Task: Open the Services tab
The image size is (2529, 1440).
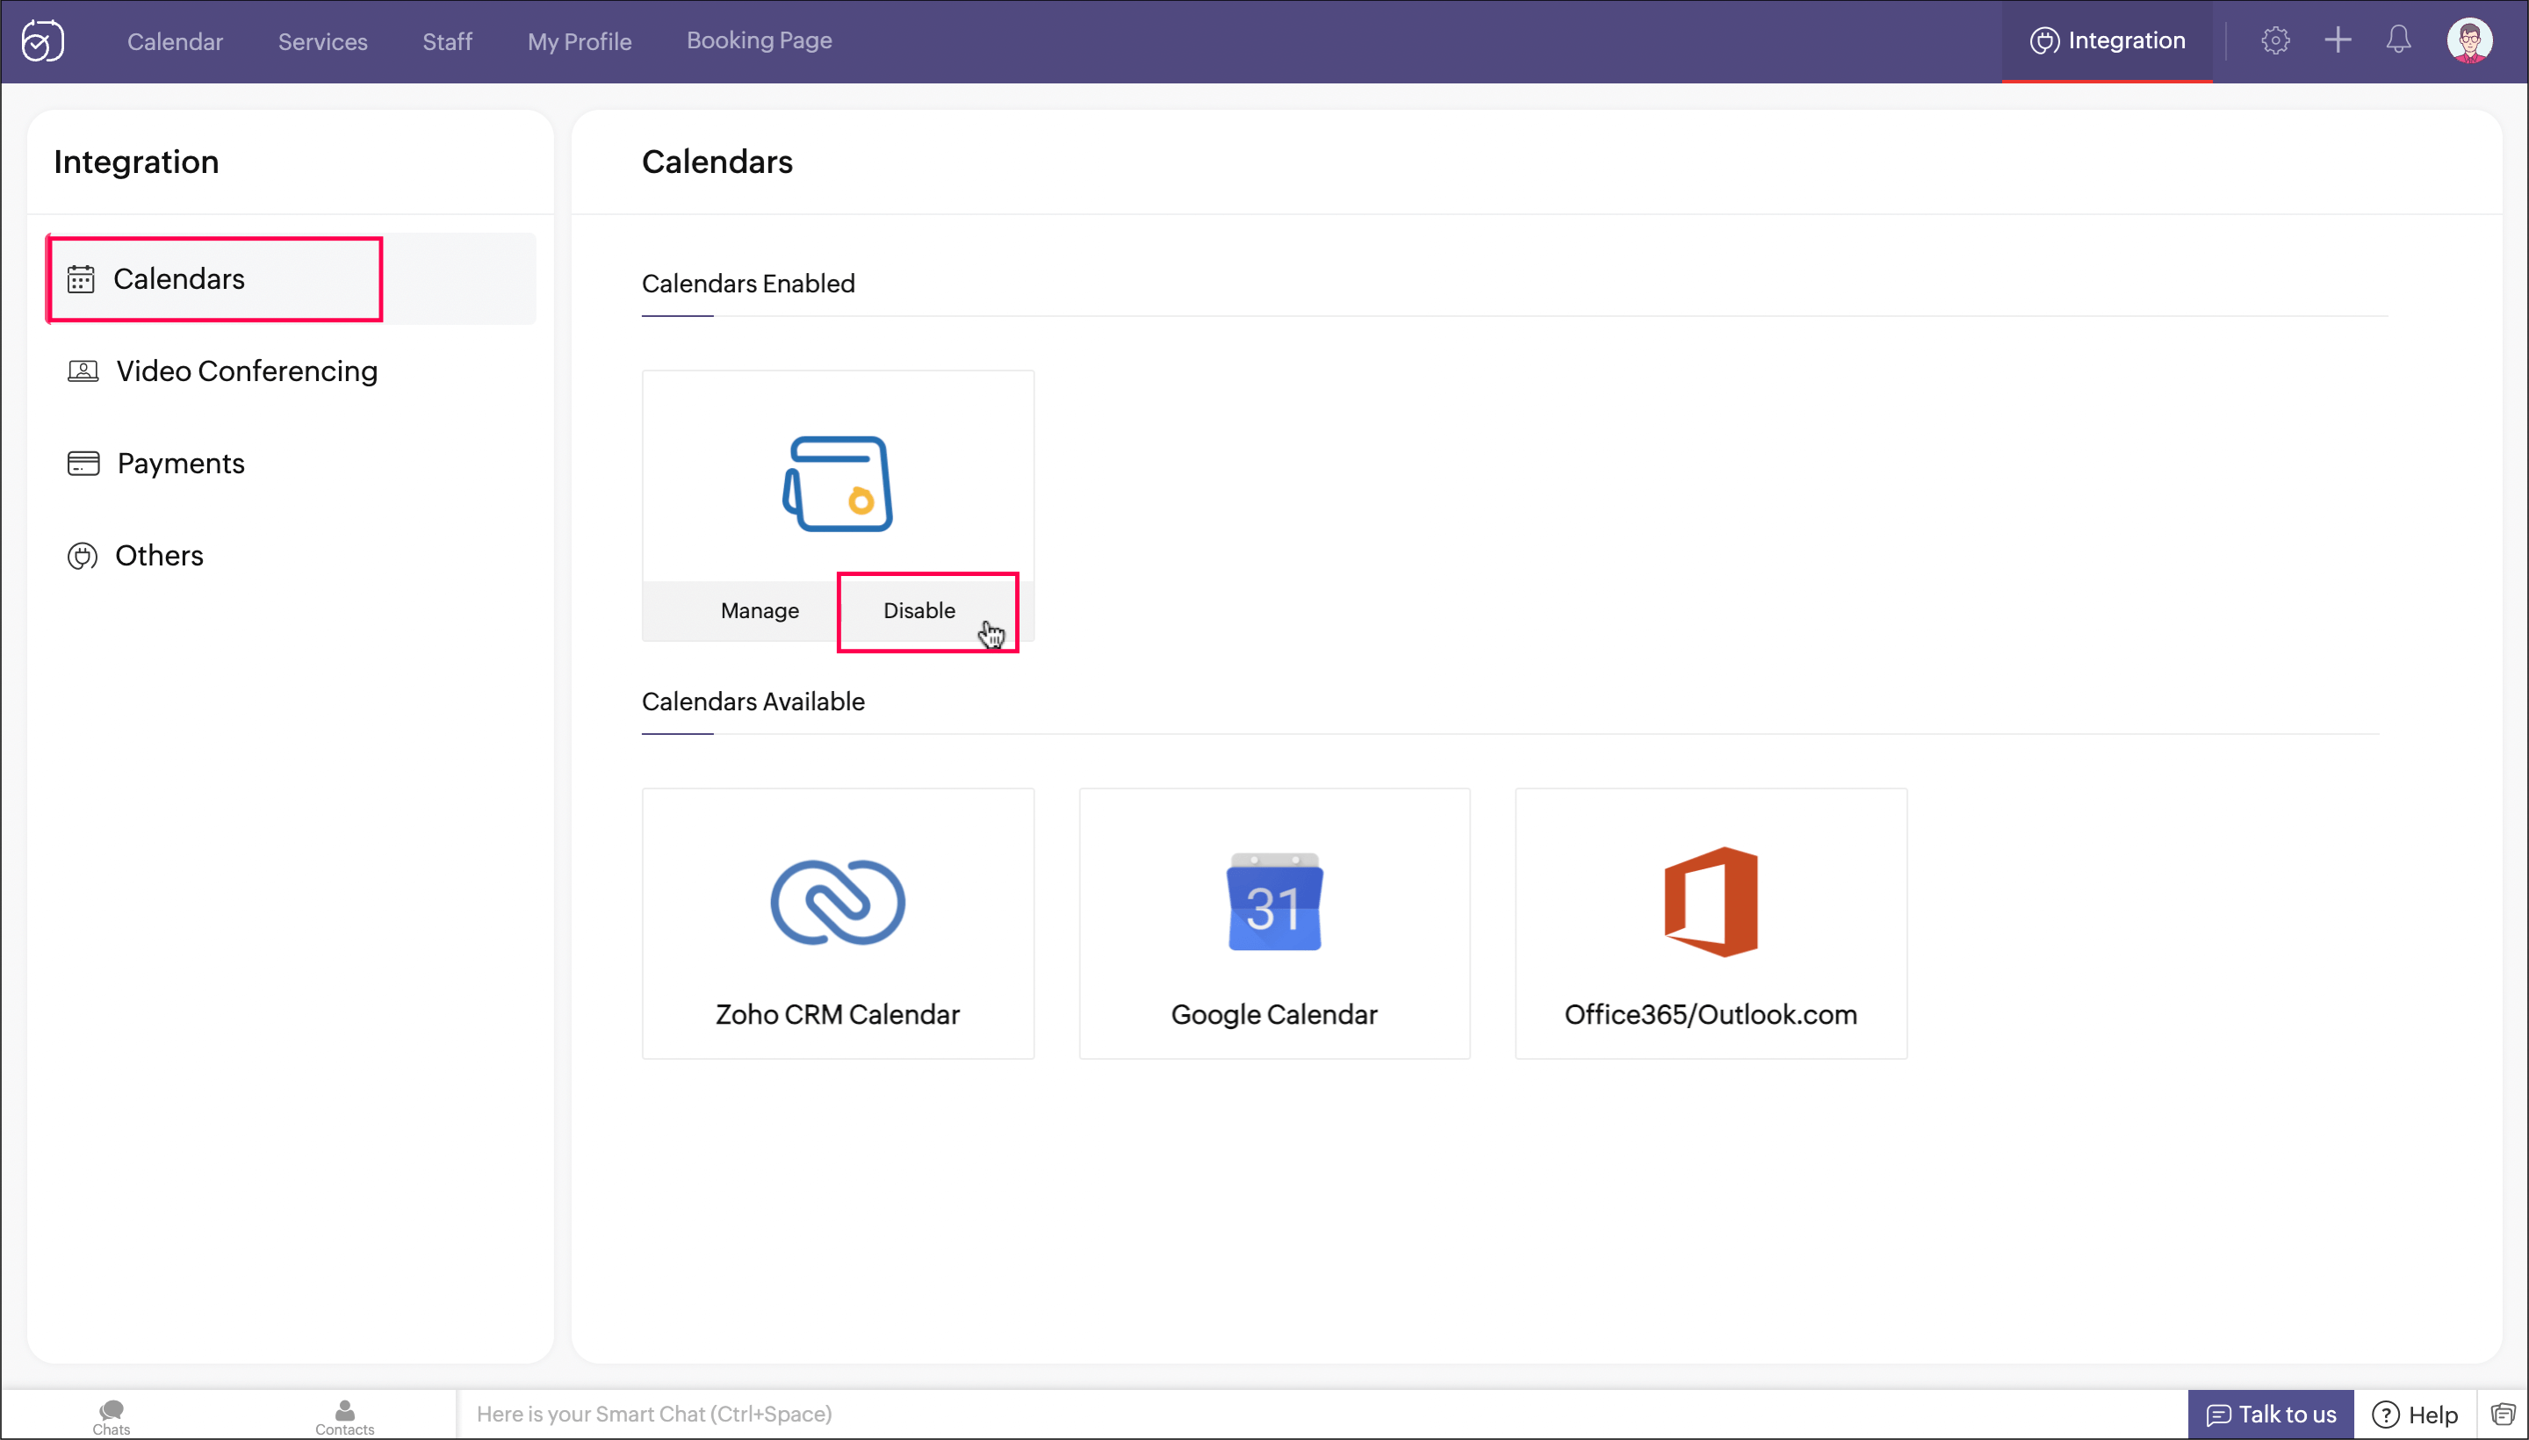Action: coord(322,41)
